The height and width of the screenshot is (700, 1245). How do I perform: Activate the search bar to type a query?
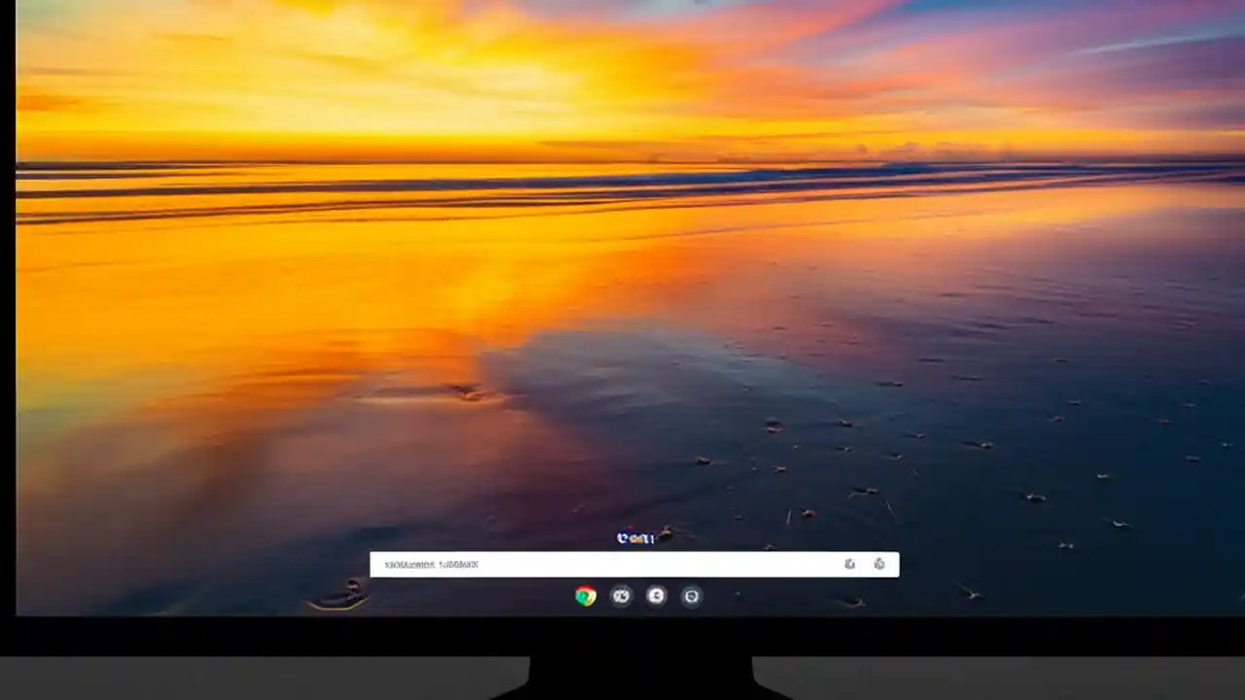[x=632, y=564]
